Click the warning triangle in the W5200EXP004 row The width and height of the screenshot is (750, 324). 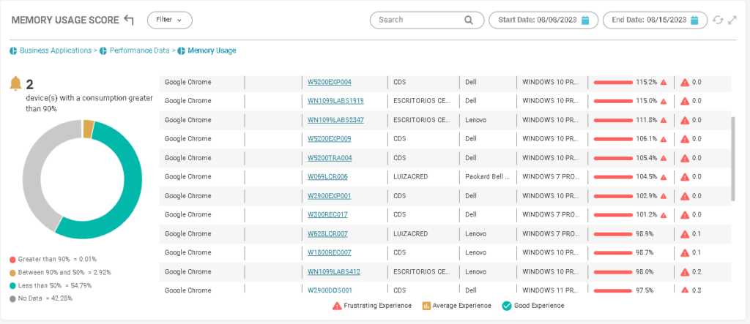664,82
